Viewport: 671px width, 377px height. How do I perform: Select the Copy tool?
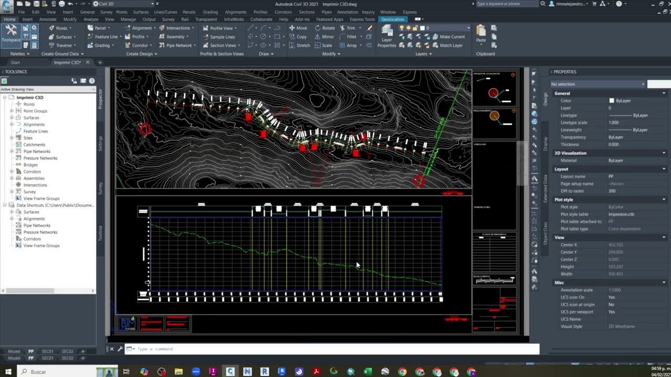click(298, 37)
